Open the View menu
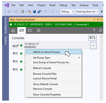This screenshot has width=106, height=103. (31, 5)
